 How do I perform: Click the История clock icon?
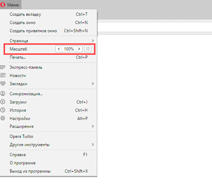click(x=3, y=110)
